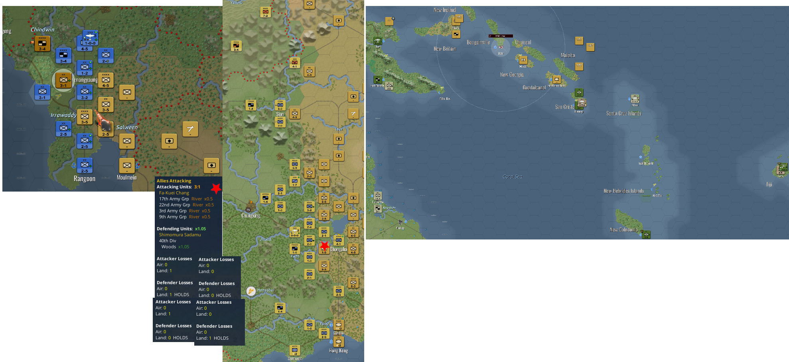Select the green unit on New Caledonia
The image size is (789, 362).
647,234
